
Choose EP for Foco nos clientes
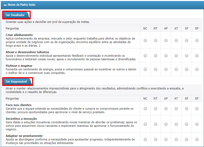[x=197, y=109]
